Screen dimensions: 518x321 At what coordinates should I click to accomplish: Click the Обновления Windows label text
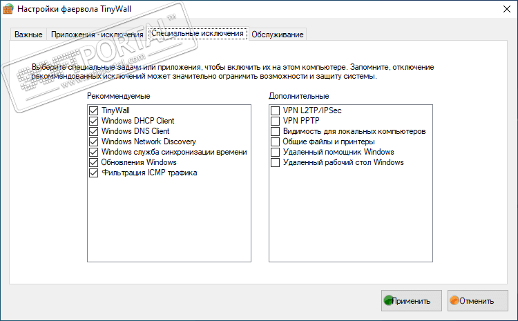139,162
